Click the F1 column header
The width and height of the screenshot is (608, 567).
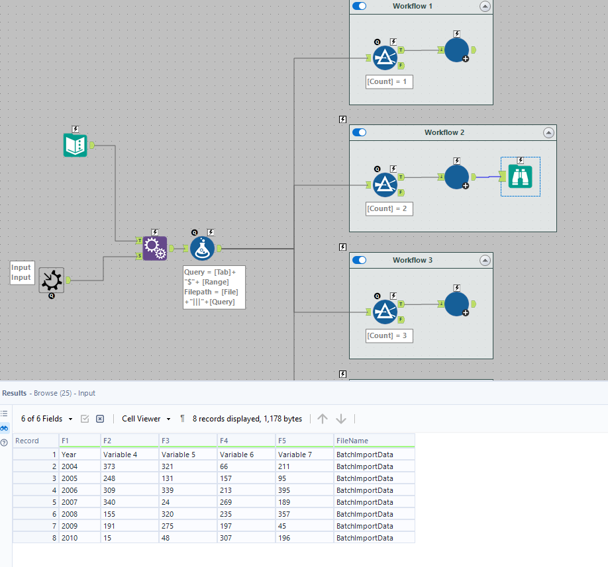click(79, 441)
